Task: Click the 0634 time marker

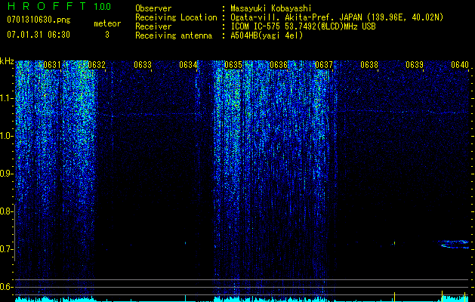Action: point(188,65)
